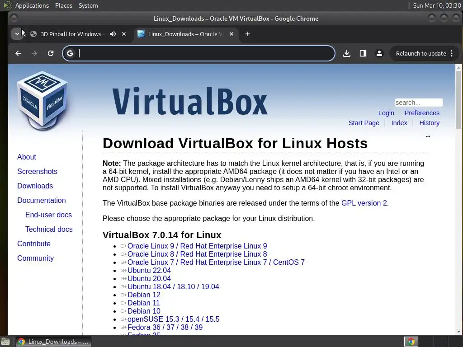Open Downloads in the sidebar
Viewport: 463px width, 347px height.
(35, 186)
